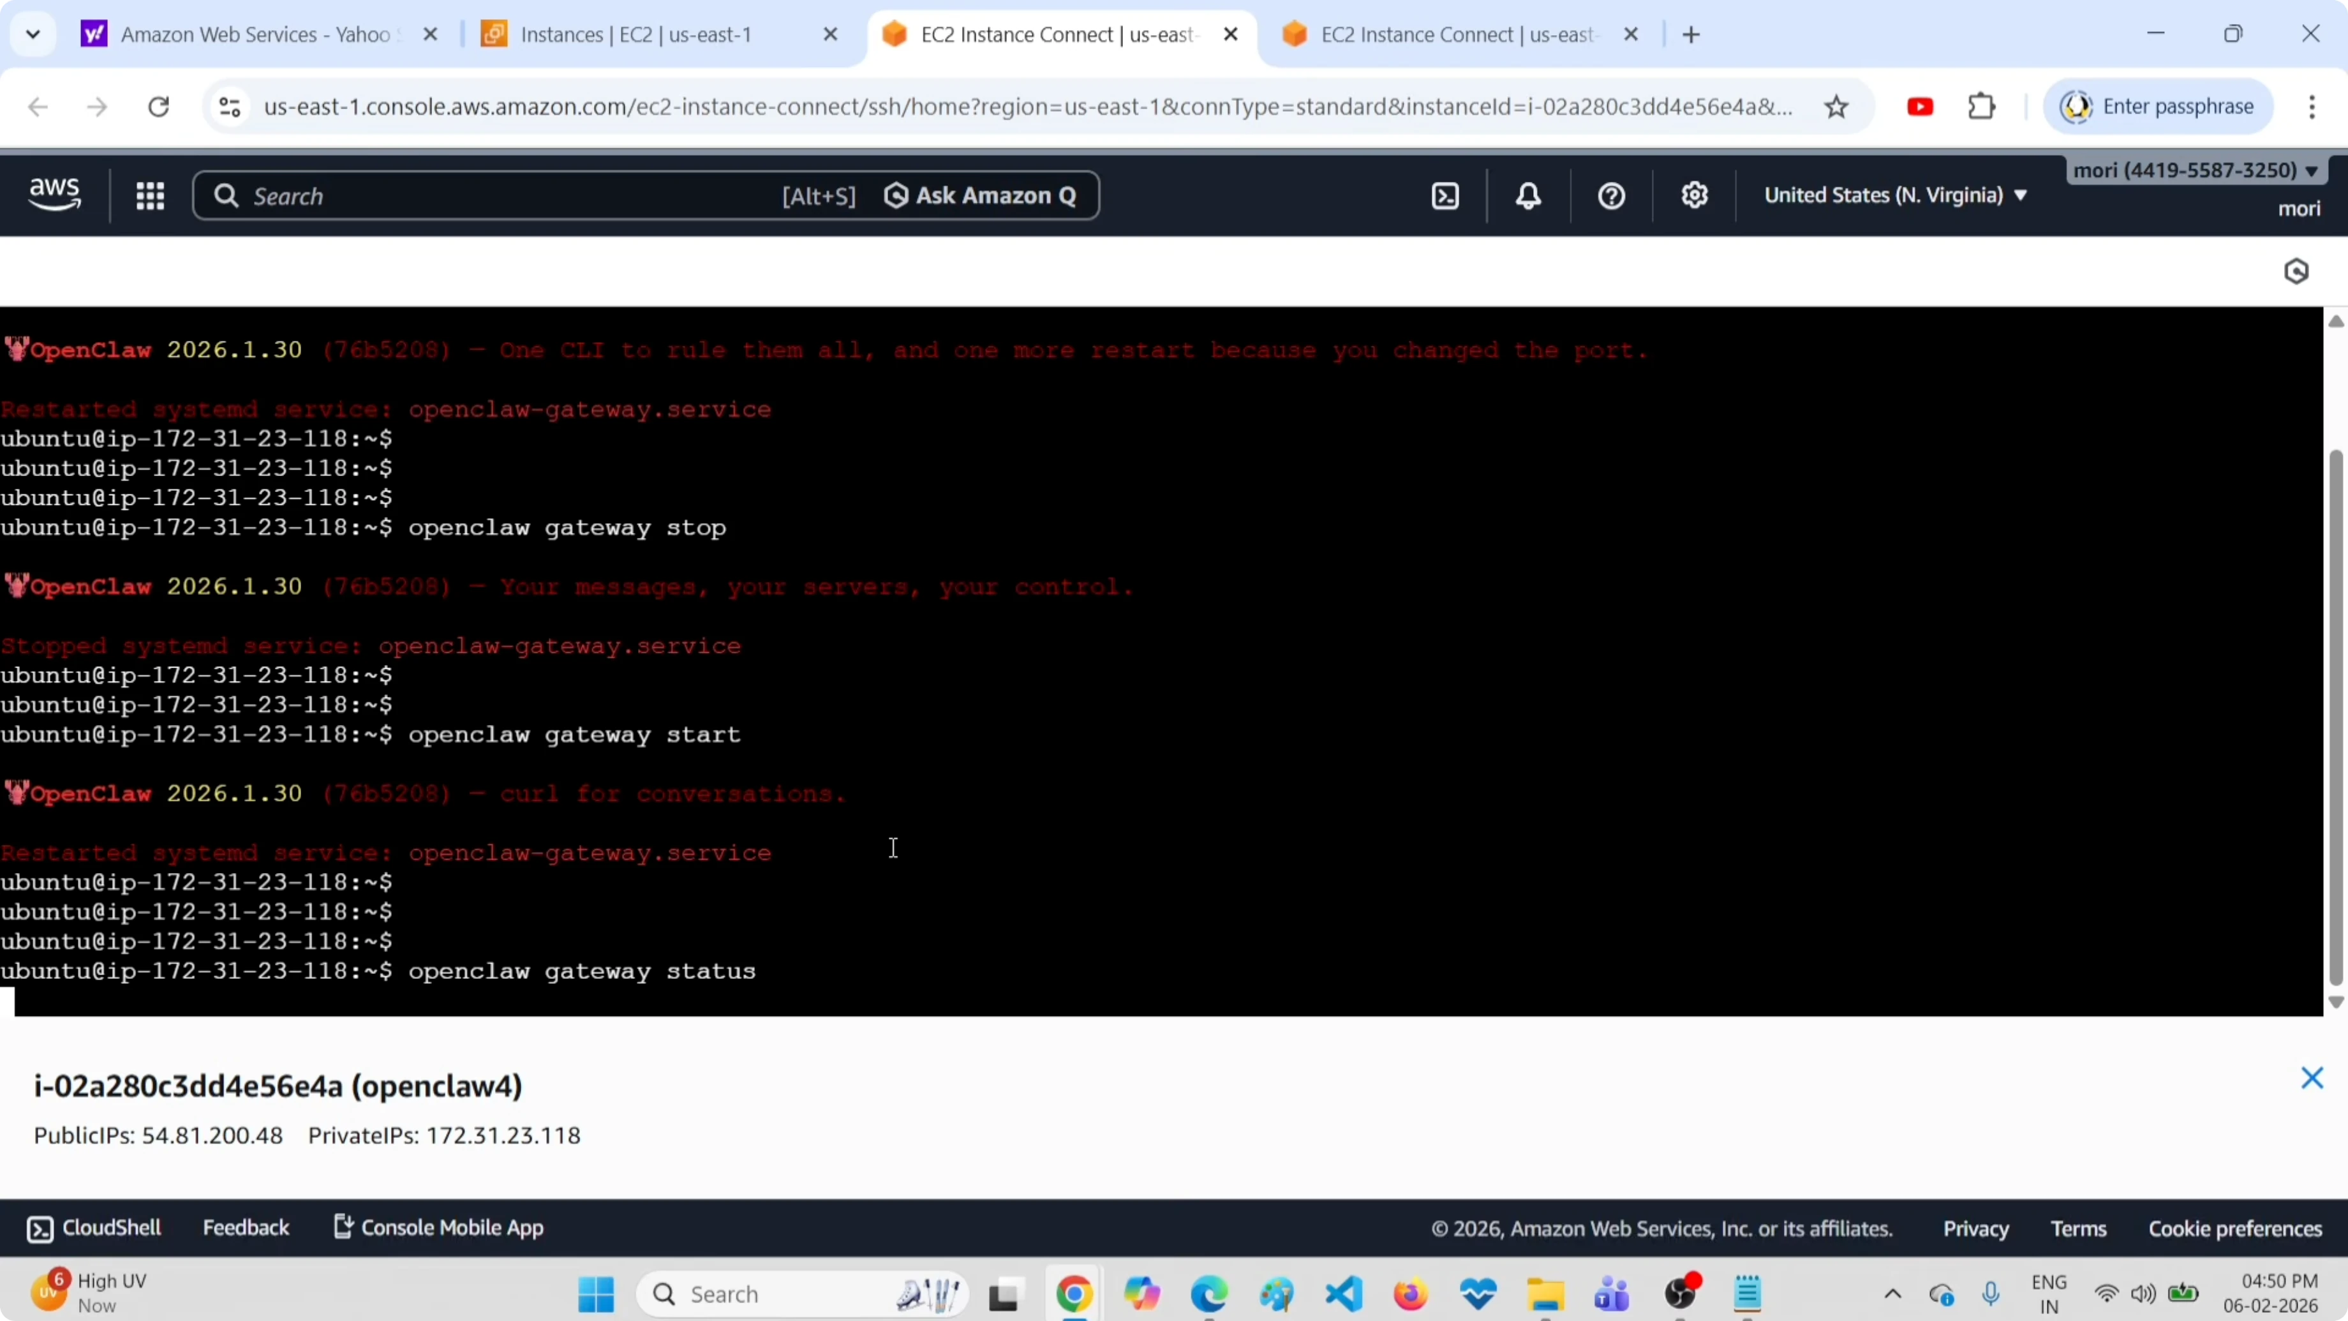
Task: Open Cookie preferences in the footer
Action: tap(2235, 1228)
